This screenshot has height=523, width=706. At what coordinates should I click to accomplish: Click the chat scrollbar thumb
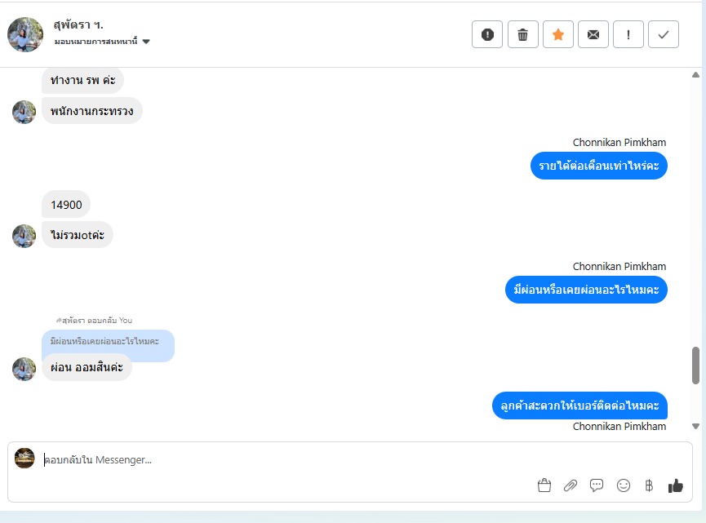[x=695, y=365]
